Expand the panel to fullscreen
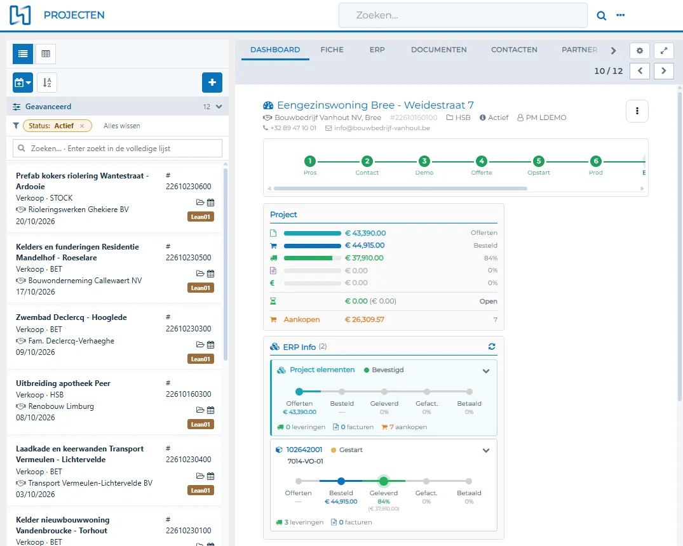Viewport: 683px width, 546px height. tap(664, 51)
